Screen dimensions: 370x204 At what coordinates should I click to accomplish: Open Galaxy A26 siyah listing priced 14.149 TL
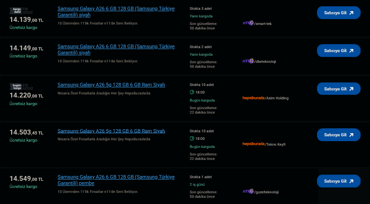[x=116, y=49]
